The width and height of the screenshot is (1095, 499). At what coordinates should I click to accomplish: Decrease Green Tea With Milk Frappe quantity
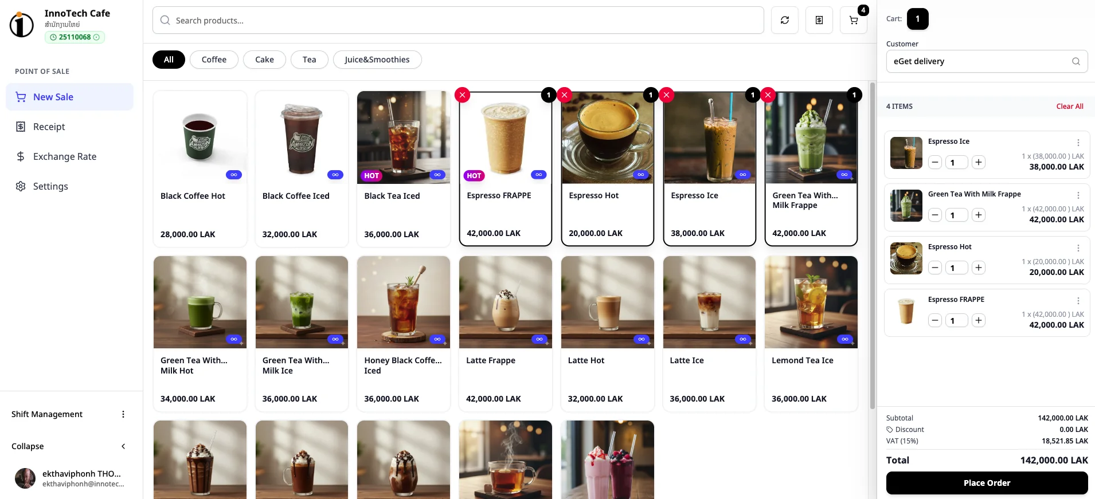coord(935,215)
